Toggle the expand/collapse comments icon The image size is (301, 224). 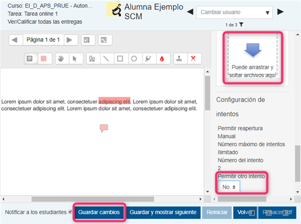tap(105, 40)
